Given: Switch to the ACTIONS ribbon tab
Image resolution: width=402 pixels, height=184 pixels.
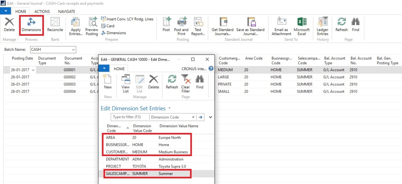Looking at the screenshot, I should click(42, 12).
